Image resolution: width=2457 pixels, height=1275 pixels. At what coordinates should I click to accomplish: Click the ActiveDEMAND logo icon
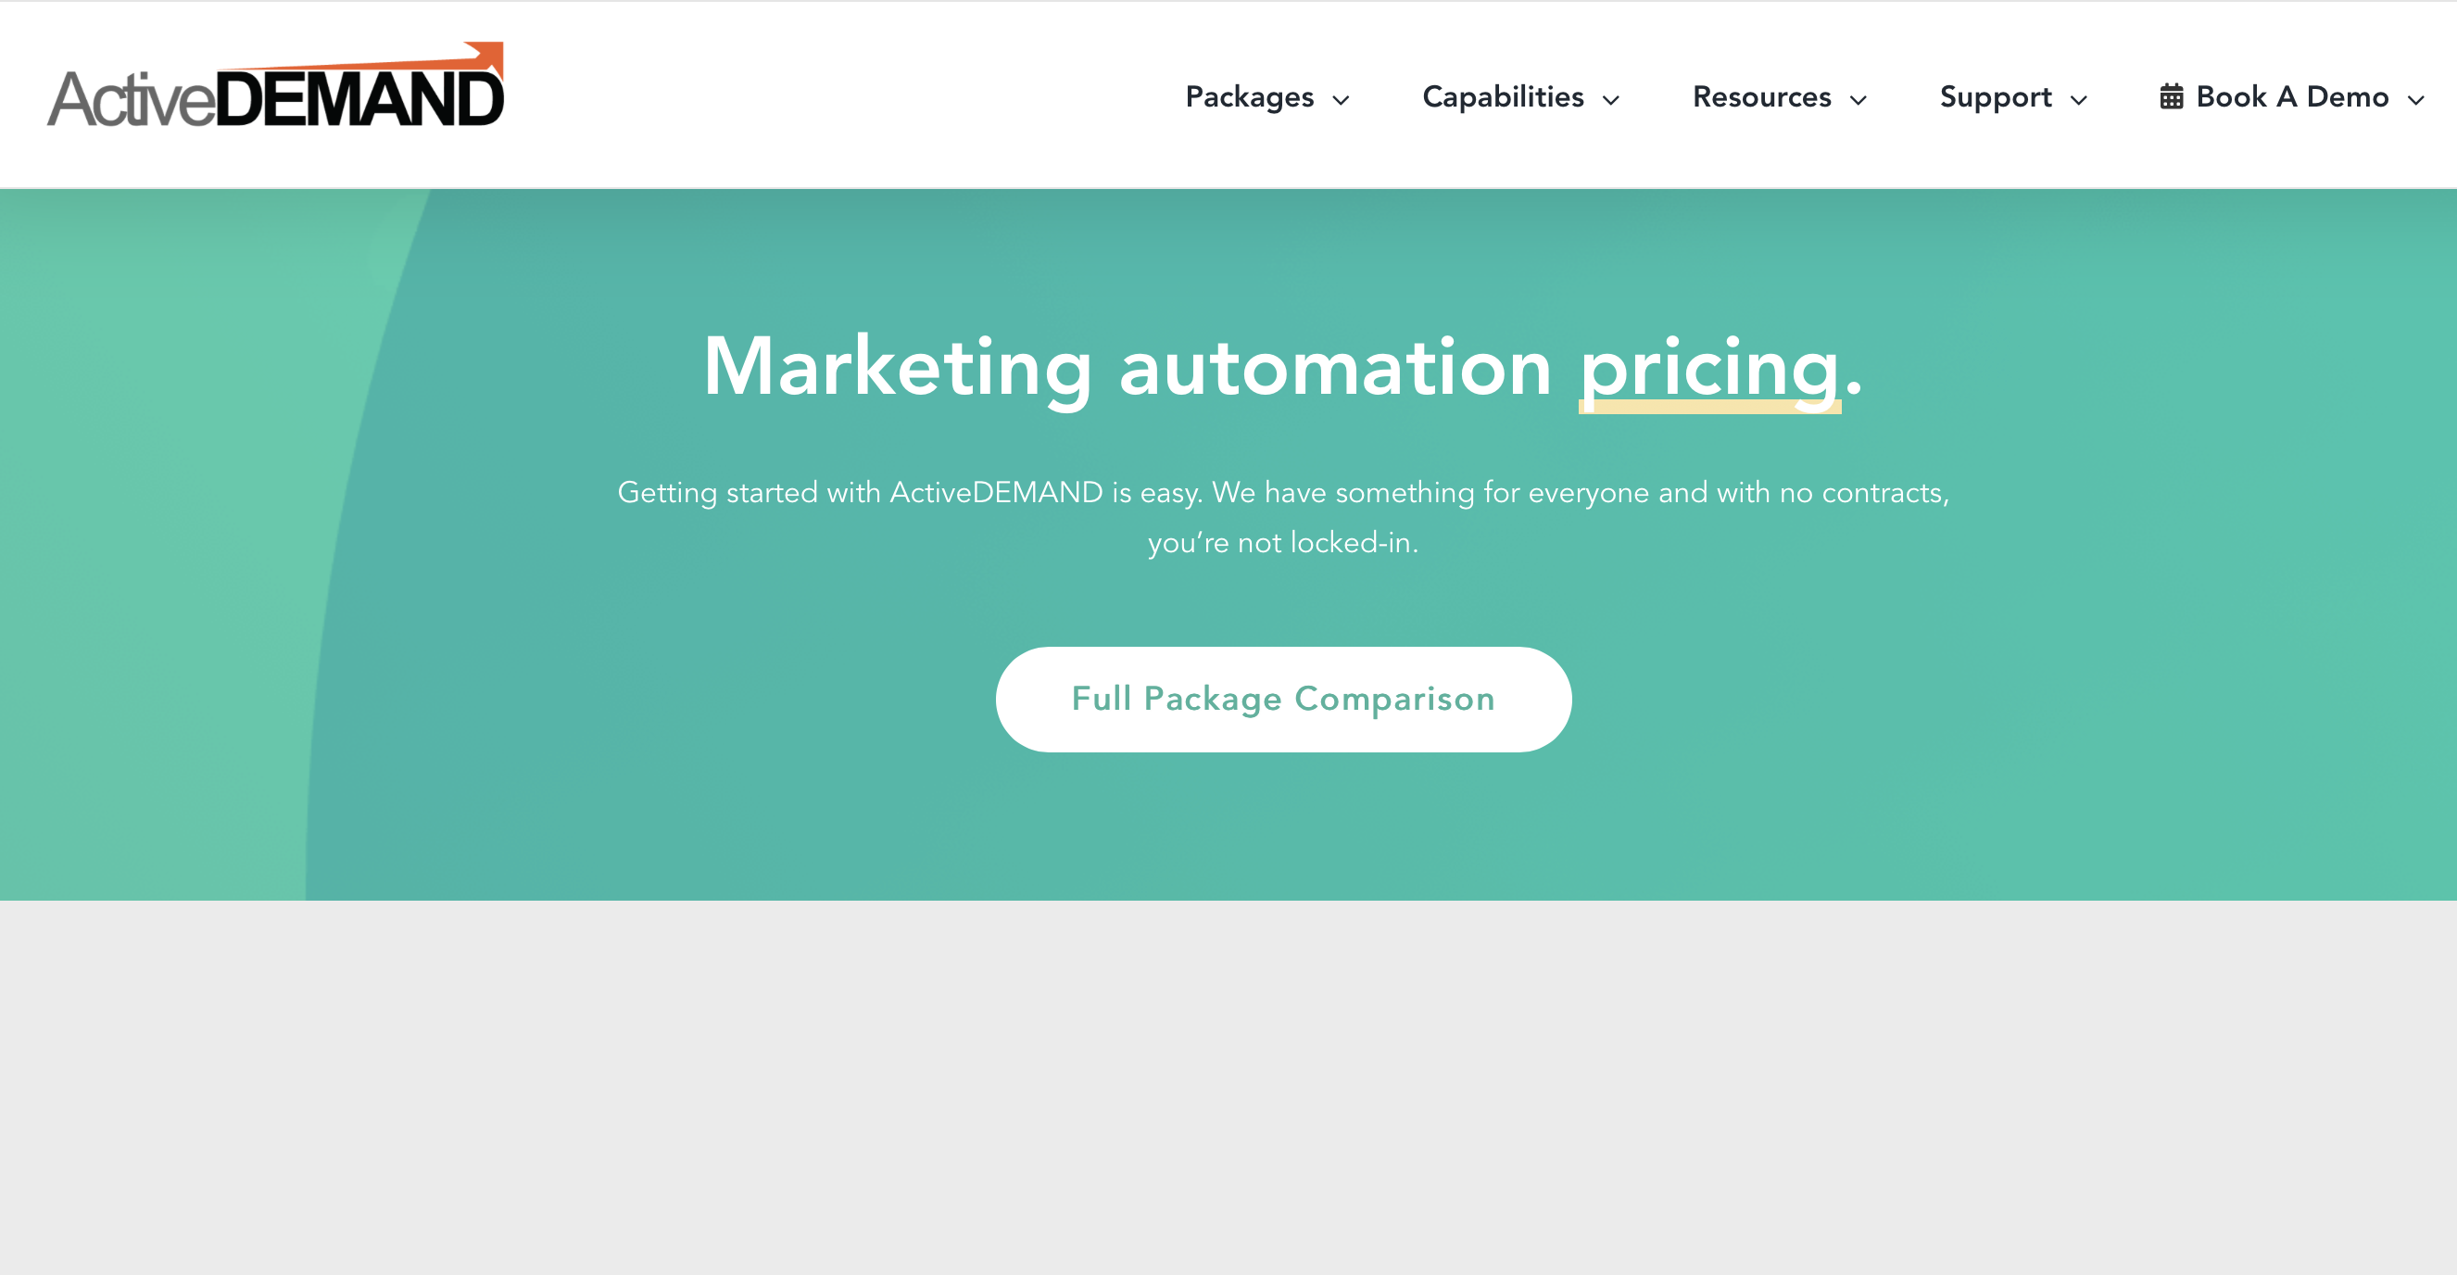[276, 91]
